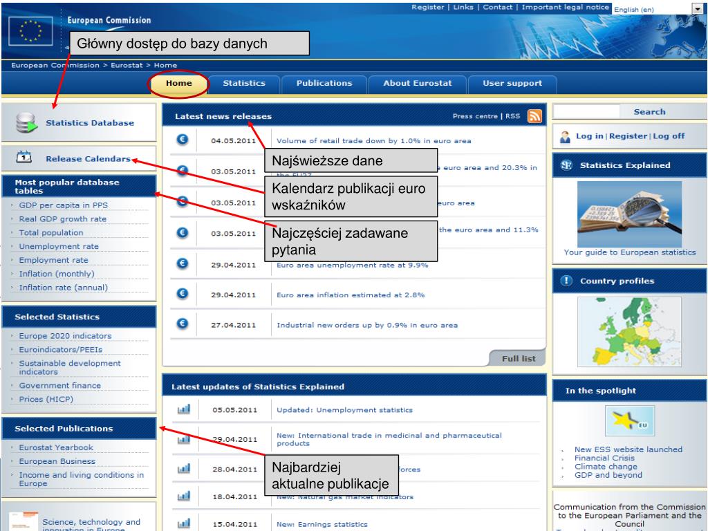Click the Release Calendars calendar icon
Screen dimensions: 708x531
24,157
